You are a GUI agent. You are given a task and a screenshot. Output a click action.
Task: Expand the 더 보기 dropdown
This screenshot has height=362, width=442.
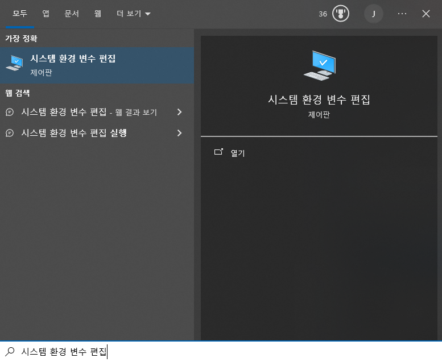[x=134, y=14]
